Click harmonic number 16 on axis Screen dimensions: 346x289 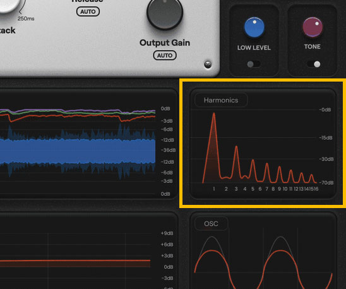coord(316,189)
